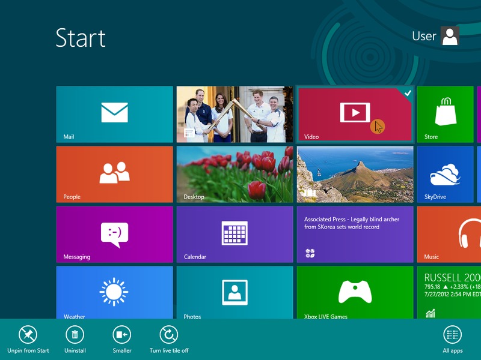Screen dimensions: 481x360
Task: Open the Music tile
Action: click(x=449, y=234)
